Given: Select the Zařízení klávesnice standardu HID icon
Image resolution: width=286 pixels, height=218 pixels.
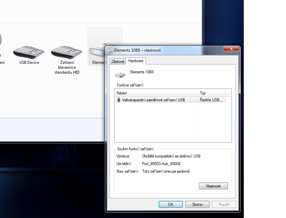Looking at the screenshot, I should pos(67,52).
